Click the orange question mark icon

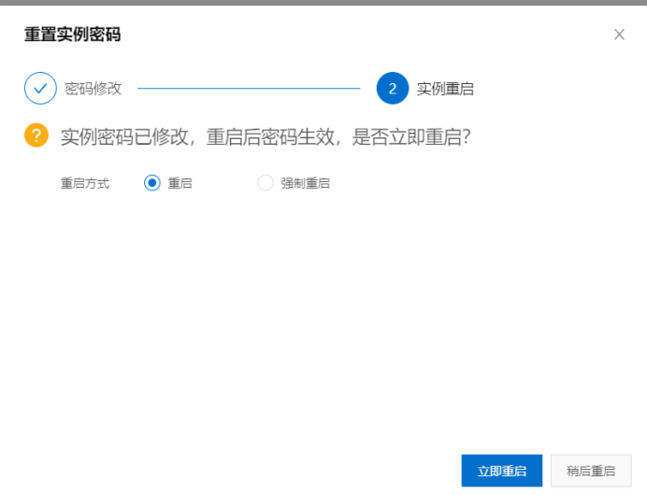(36, 135)
